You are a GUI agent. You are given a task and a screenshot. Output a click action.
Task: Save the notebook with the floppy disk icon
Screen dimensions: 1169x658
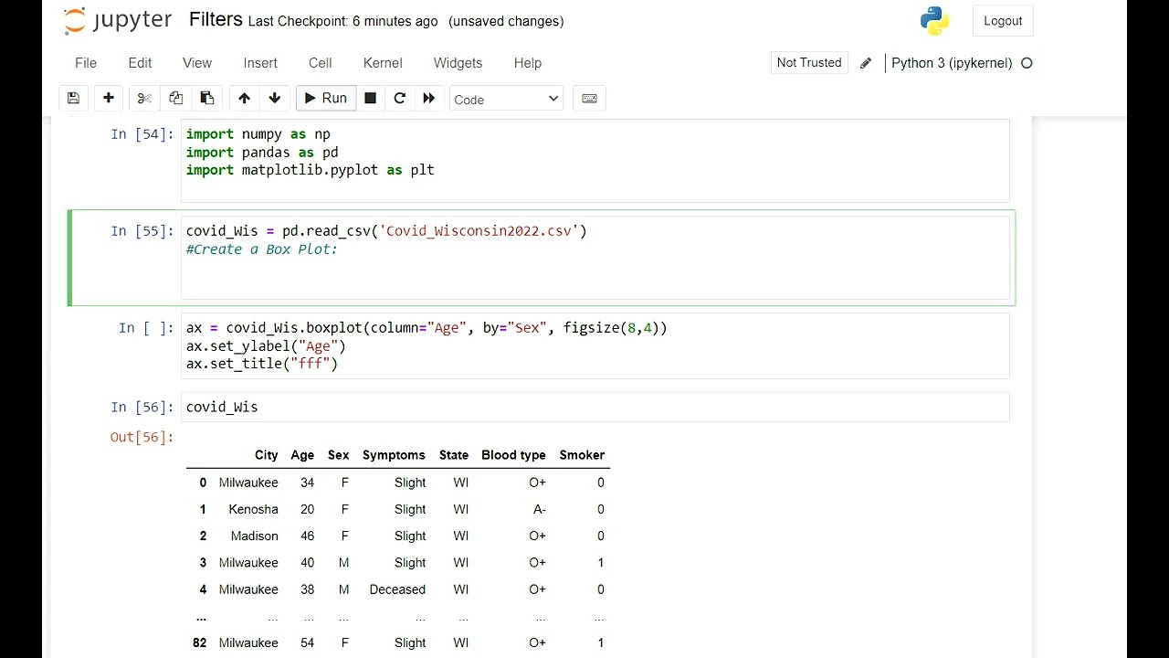(x=73, y=99)
